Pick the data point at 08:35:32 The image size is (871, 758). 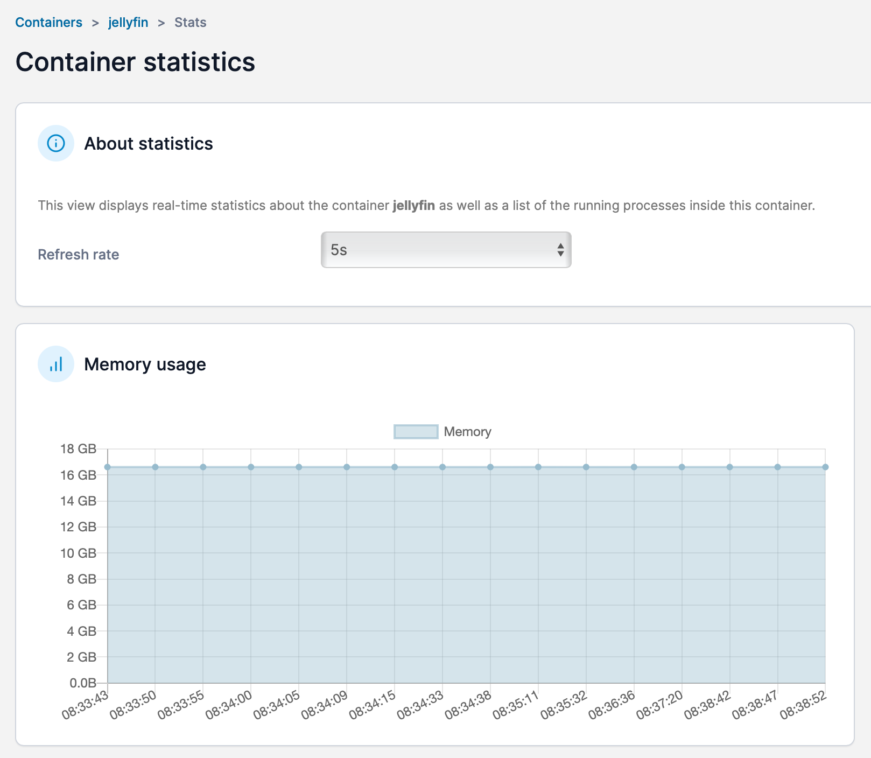tap(586, 467)
